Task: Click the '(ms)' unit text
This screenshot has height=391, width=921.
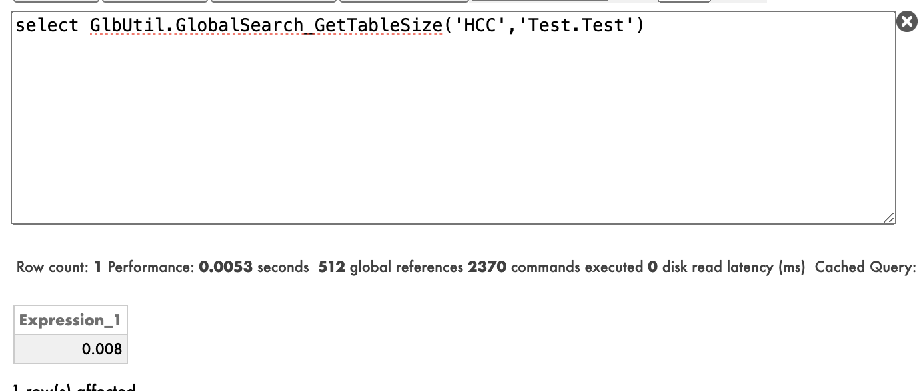Action: 792,267
